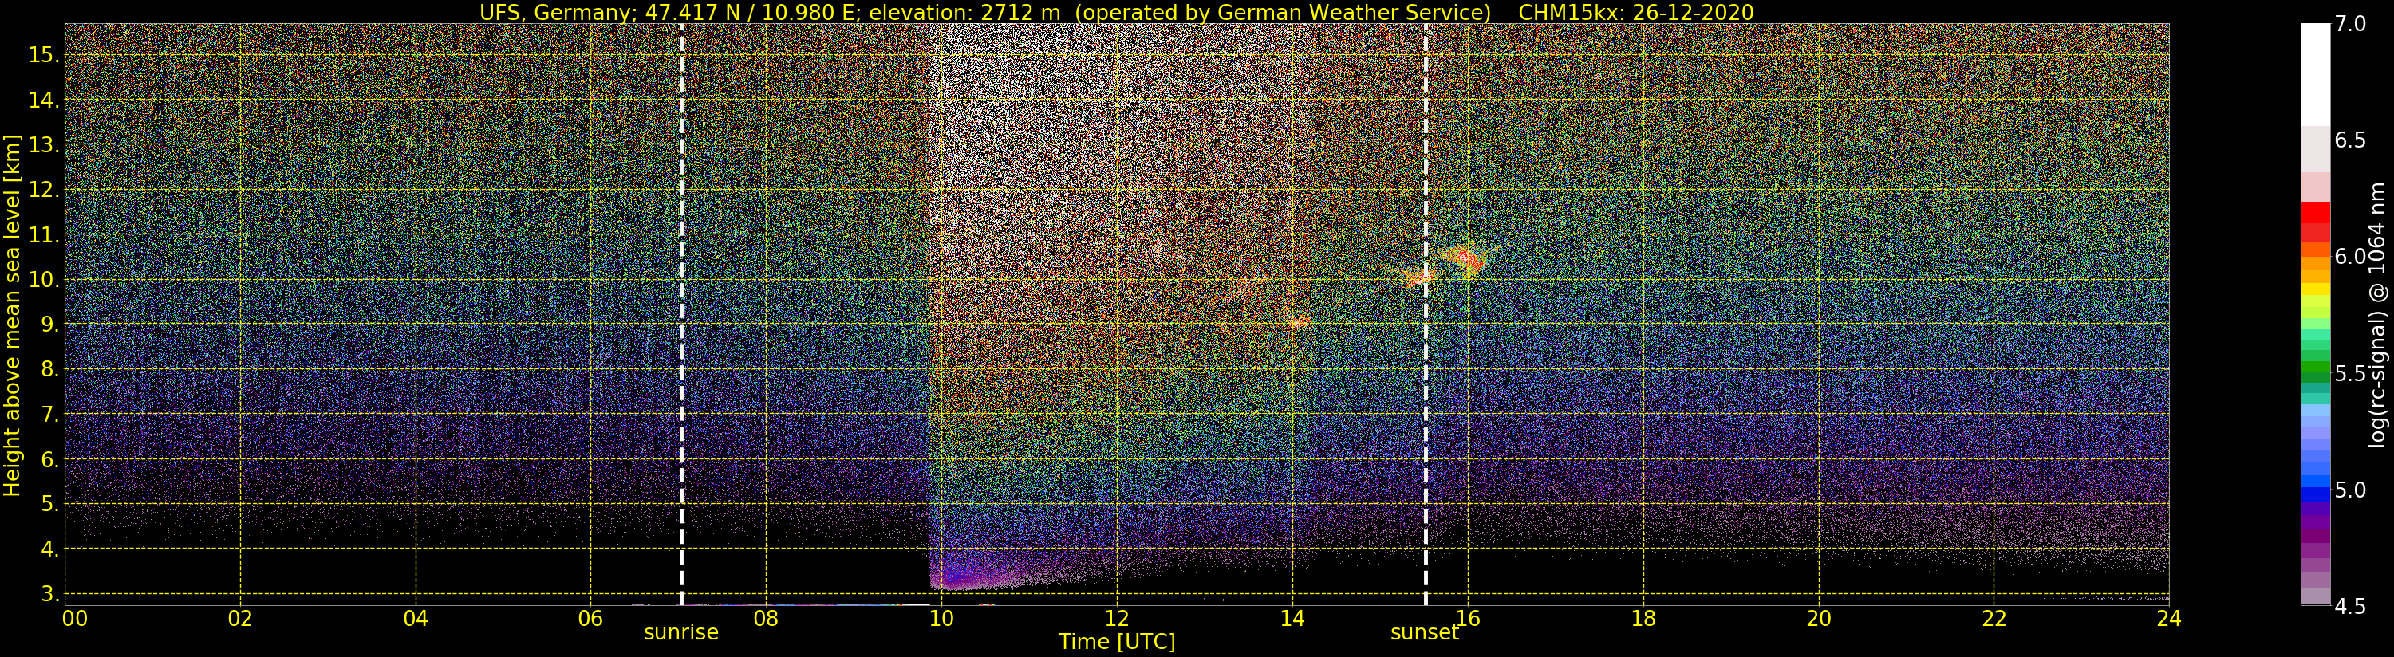
Task: Click the time axis tick "00"
Action: pyautogui.click(x=74, y=619)
